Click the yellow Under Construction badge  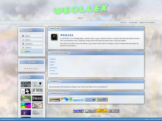coord(102,111)
